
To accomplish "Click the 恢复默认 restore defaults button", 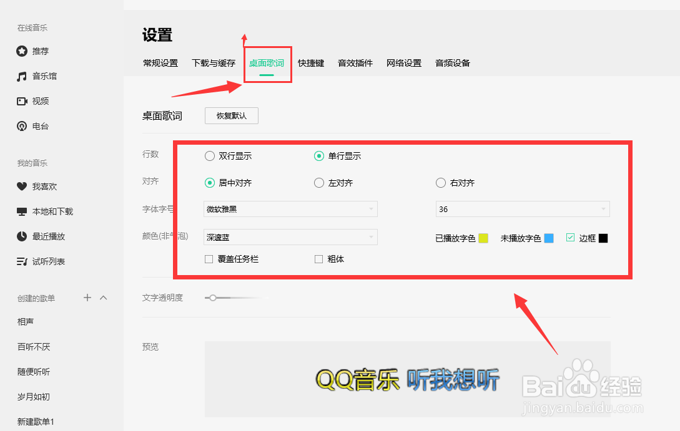I will pos(231,115).
